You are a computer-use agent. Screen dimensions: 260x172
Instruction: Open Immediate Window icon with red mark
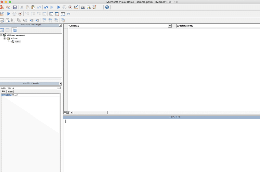[57, 14]
